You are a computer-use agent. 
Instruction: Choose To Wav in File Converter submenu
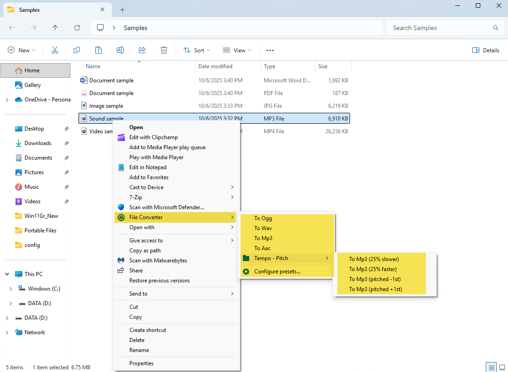(263, 228)
